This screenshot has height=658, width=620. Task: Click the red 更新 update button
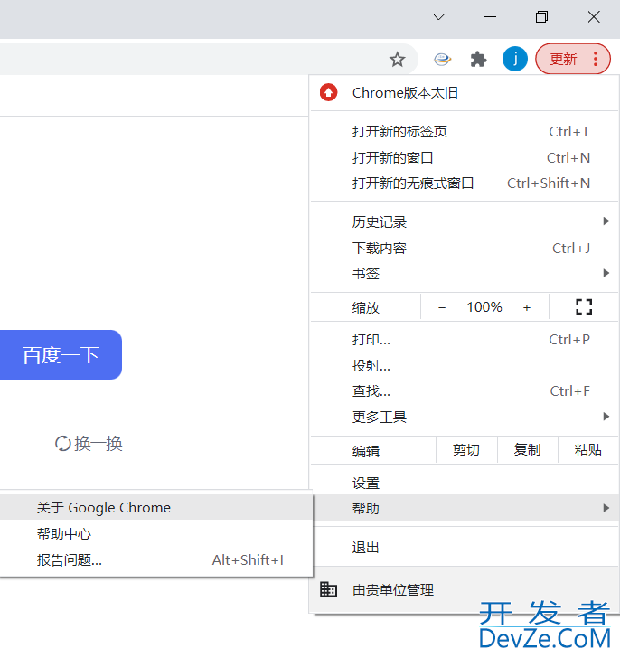(573, 59)
